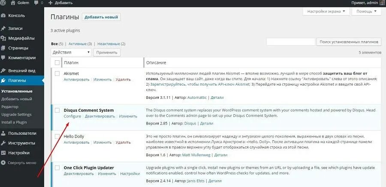Expand the Настройки экрана panel
The height and width of the screenshot is (187, 386).
coord(326,11)
